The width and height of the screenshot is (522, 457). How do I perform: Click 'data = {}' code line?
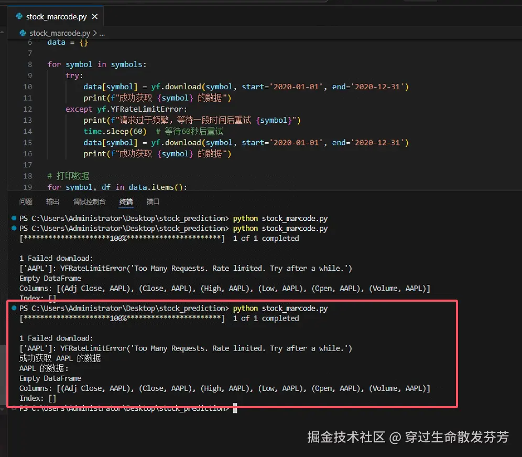pos(68,42)
